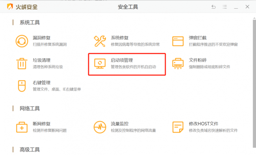
Task: Click description 管理各类软件的开机自启动
Action: coord(134,67)
